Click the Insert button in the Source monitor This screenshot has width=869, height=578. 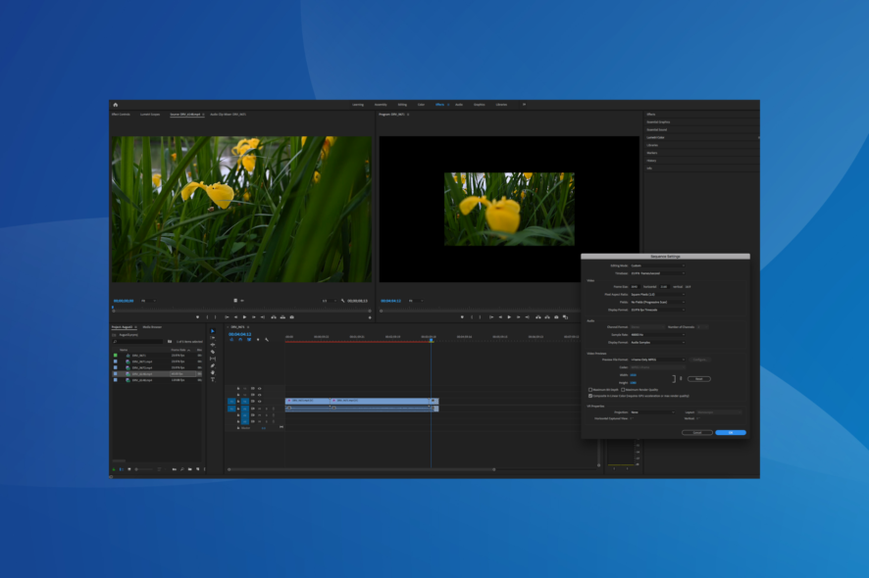274,317
